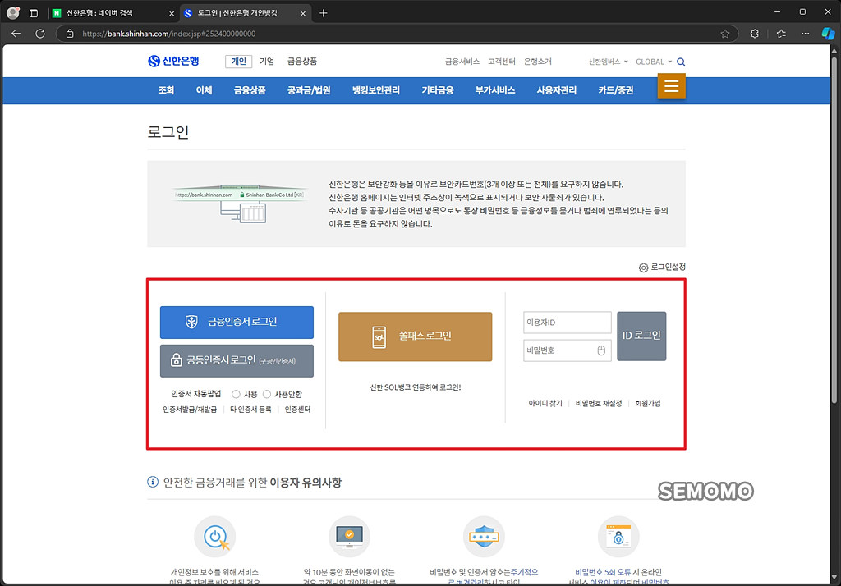Screen dimensions: 841x586
Task: Select 사용 radio for 인증서 자동팝업
Action: click(236, 394)
